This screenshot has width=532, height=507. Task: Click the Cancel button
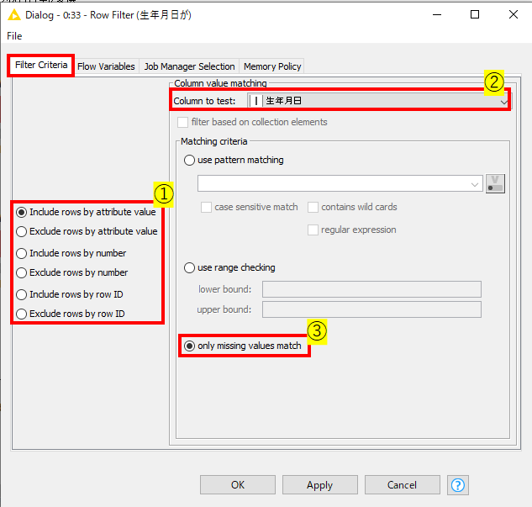point(403,485)
